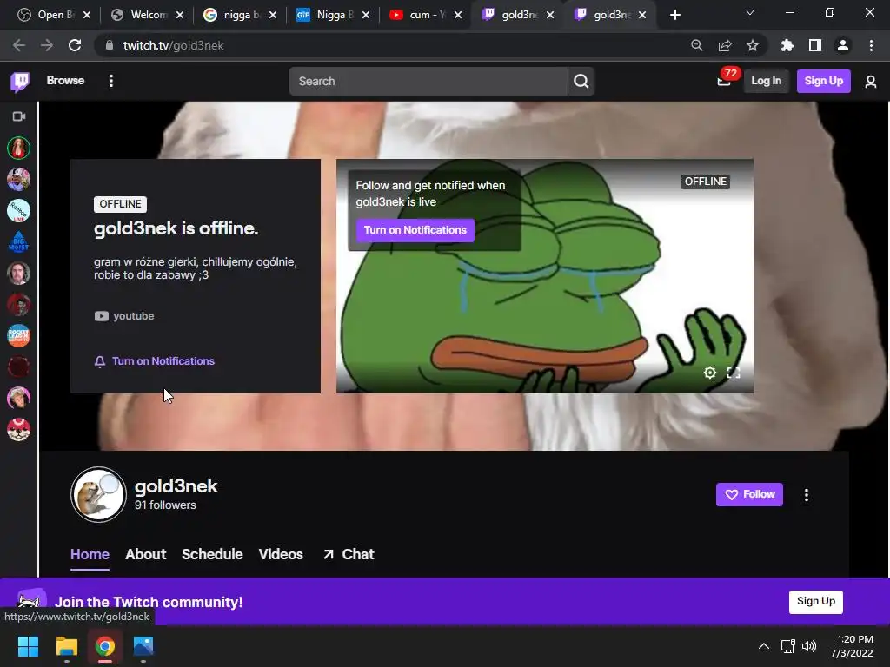Follow the gold3nek channel
This screenshot has width=890, height=667.
click(x=749, y=494)
